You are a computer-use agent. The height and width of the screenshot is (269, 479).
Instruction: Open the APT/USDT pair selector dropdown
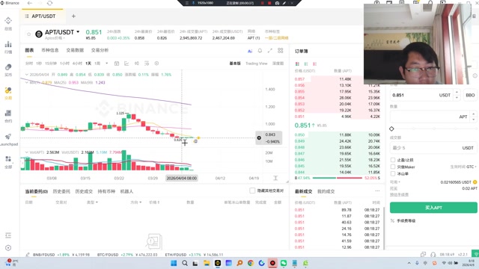click(78, 31)
